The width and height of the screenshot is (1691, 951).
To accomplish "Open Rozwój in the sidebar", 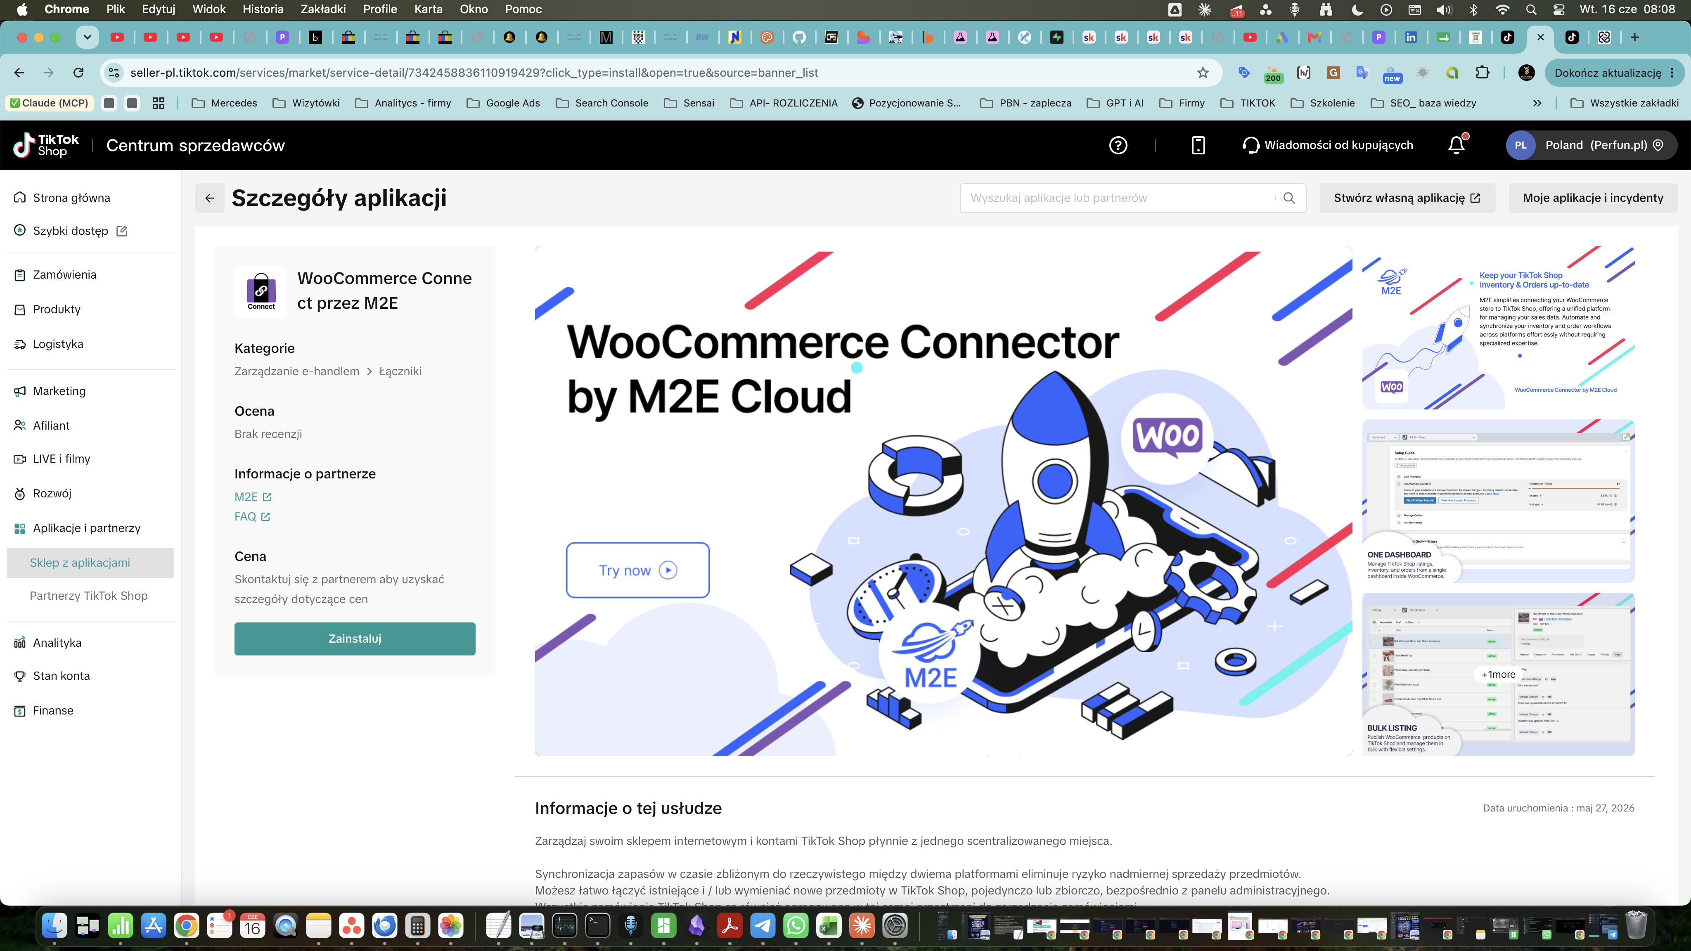I will pyautogui.click(x=52, y=494).
